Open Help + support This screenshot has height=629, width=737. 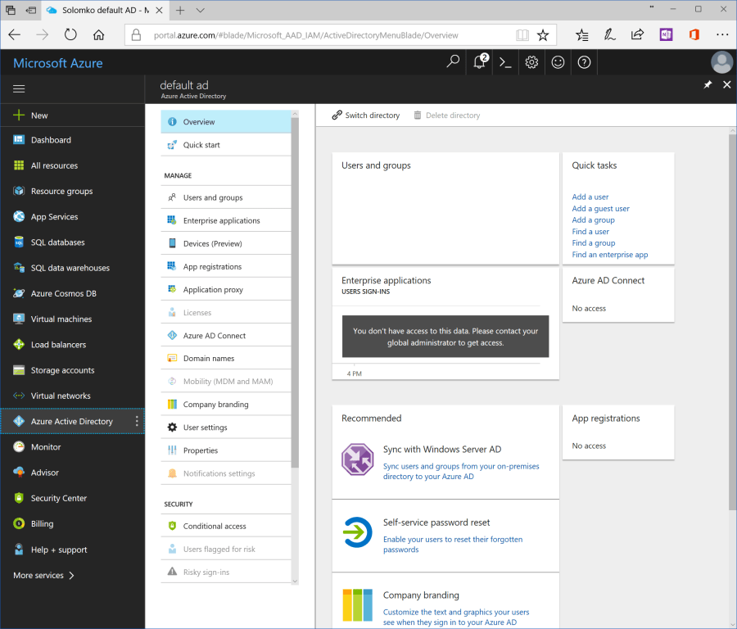tap(72, 550)
